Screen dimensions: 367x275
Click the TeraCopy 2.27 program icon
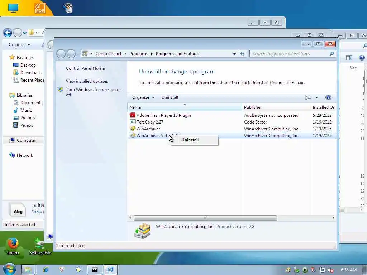click(x=133, y=122)
